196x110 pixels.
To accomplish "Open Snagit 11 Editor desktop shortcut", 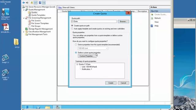I will 6,75.
